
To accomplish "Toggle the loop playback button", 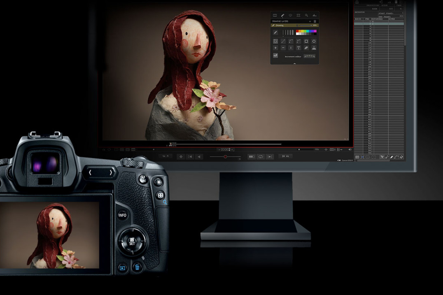I will (261, 157).
